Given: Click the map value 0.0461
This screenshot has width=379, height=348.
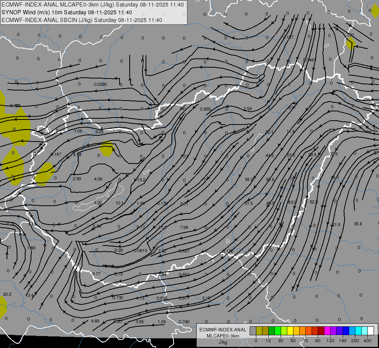Looking at the screenshot, I should (309, 60).
